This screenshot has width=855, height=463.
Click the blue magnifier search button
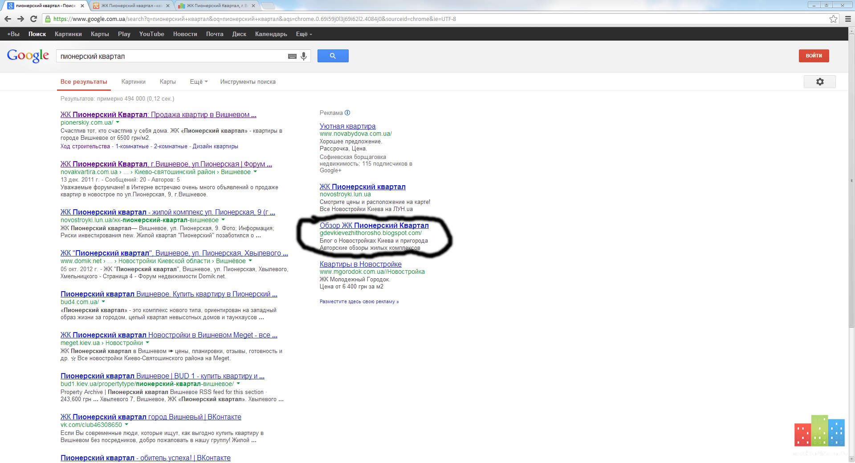(333, 56)
